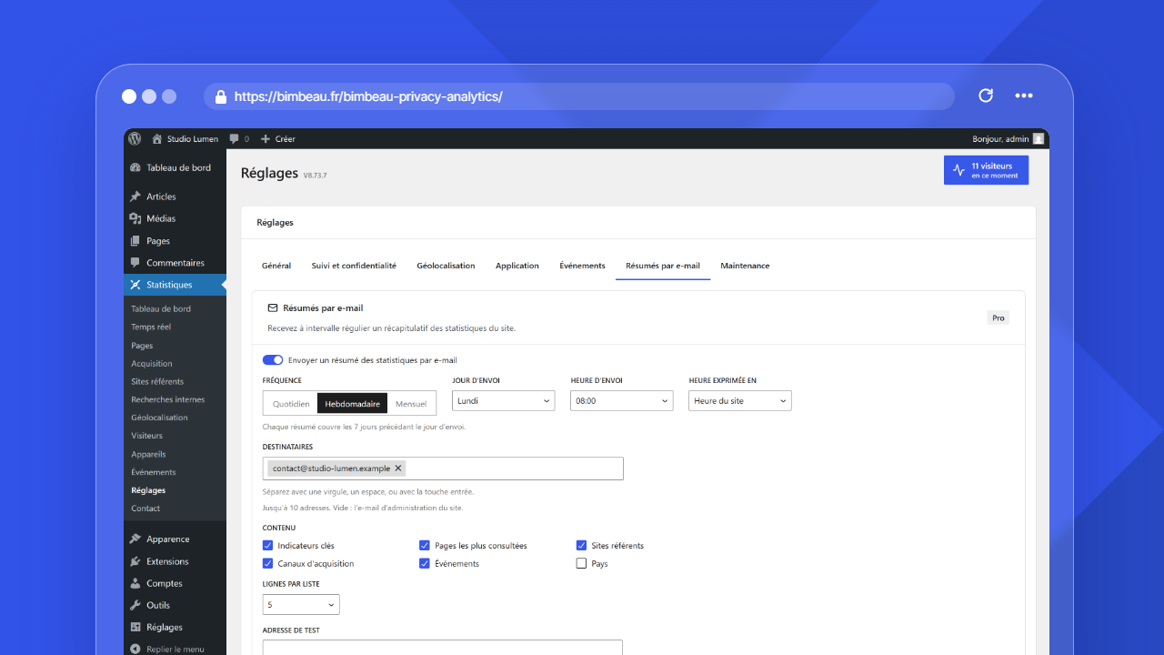Check the Pays checkbox
The image size is (1164, 655).
(x=582, y=564)
